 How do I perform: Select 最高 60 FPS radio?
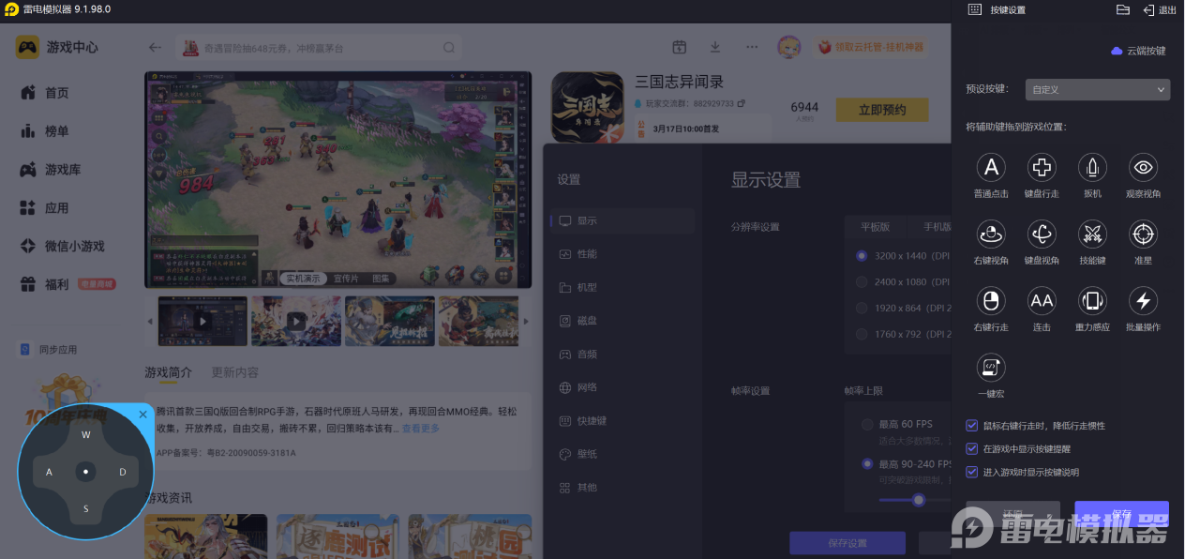click(867, 425)
